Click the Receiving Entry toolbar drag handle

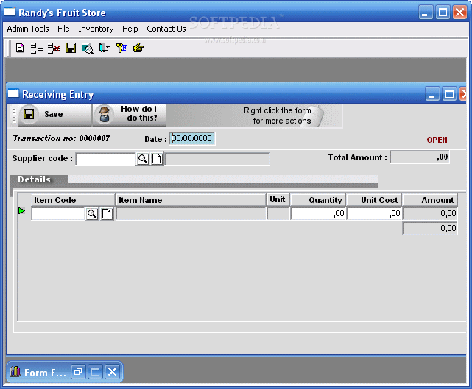click(x=14, y=115)
